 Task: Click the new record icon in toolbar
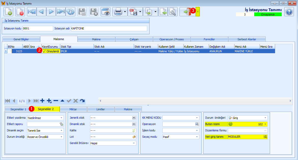8,12
